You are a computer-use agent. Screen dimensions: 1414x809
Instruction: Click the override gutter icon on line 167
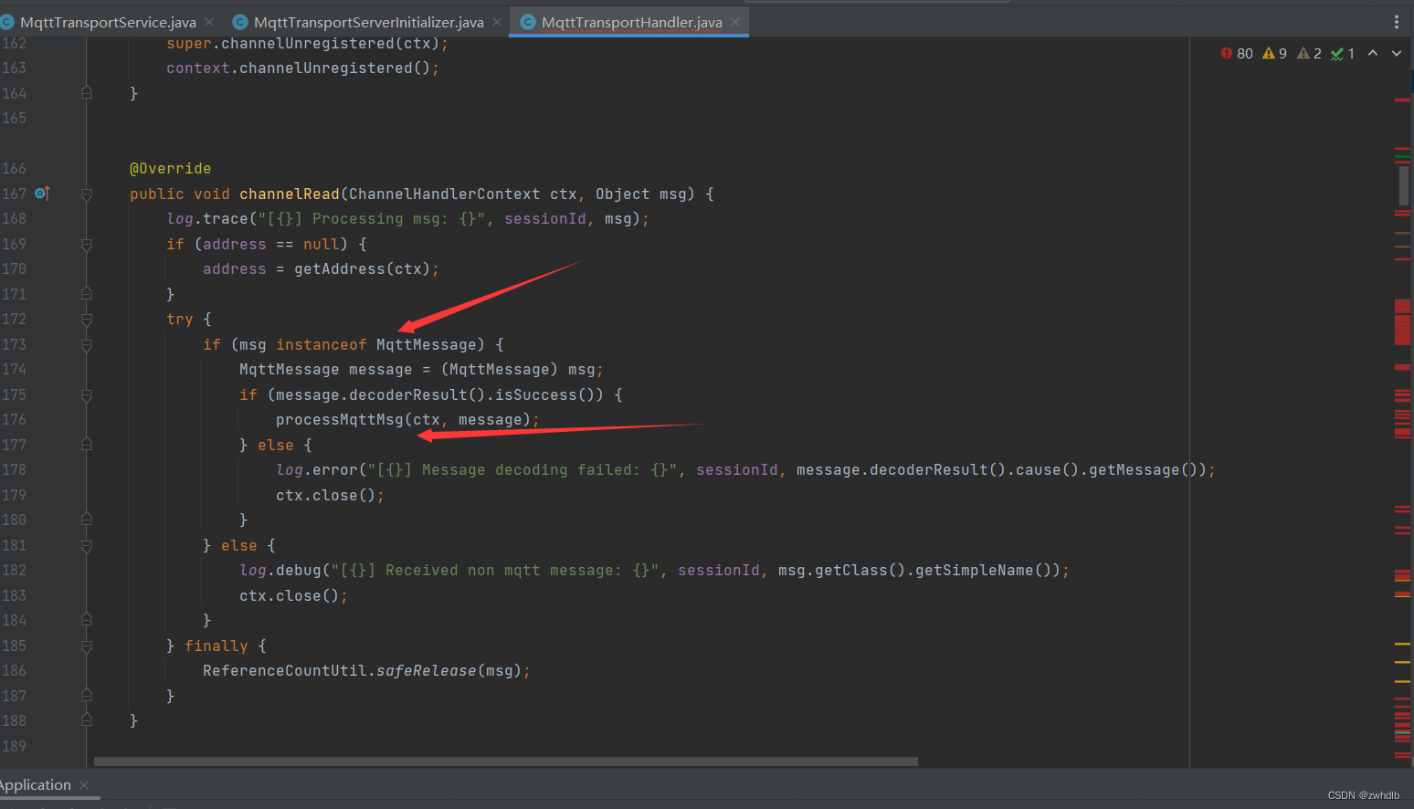click(42, 194)
